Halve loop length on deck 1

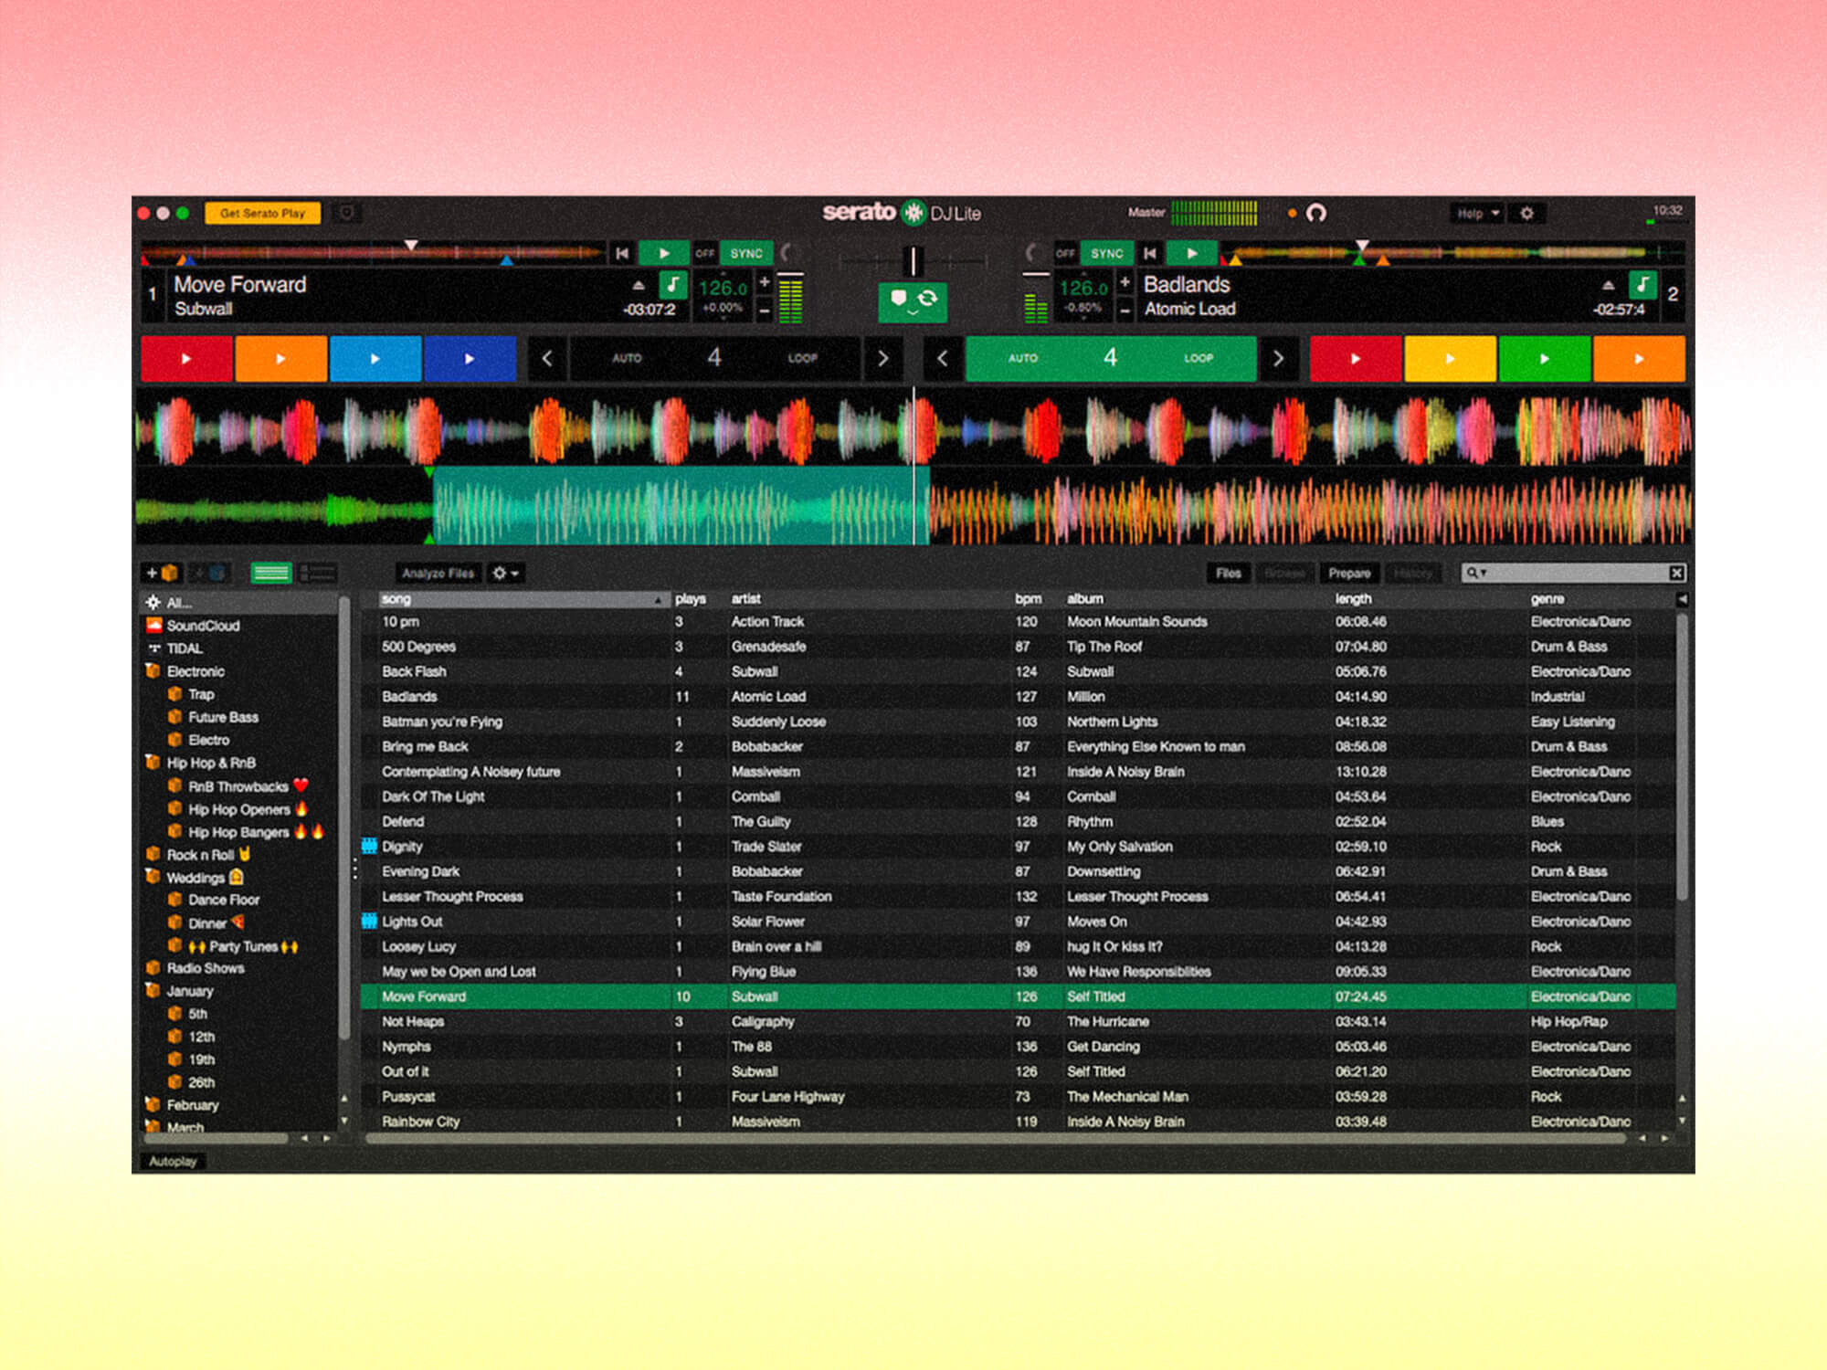pyautogui.click(x=547, y=358)
